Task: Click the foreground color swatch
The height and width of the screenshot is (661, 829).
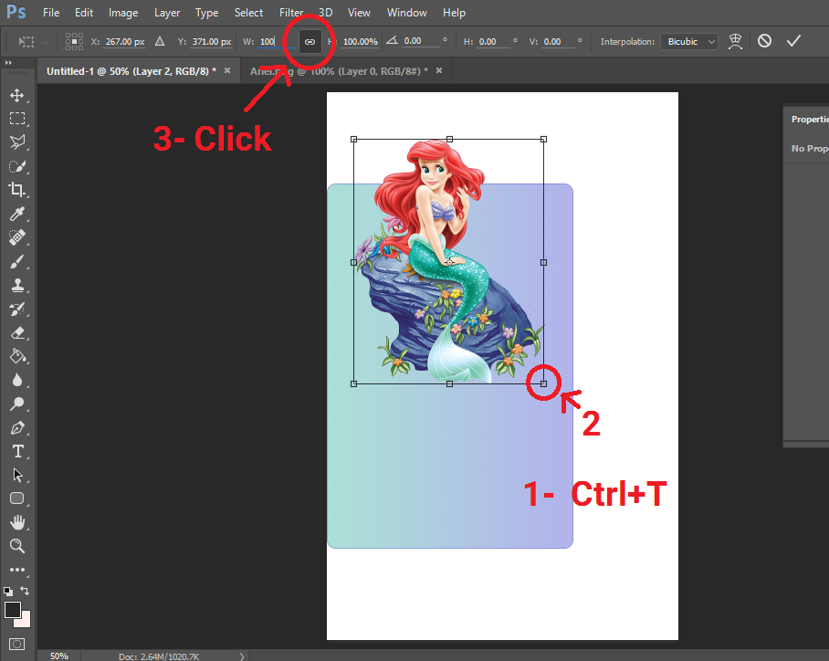Action: (x=12, y=610)
